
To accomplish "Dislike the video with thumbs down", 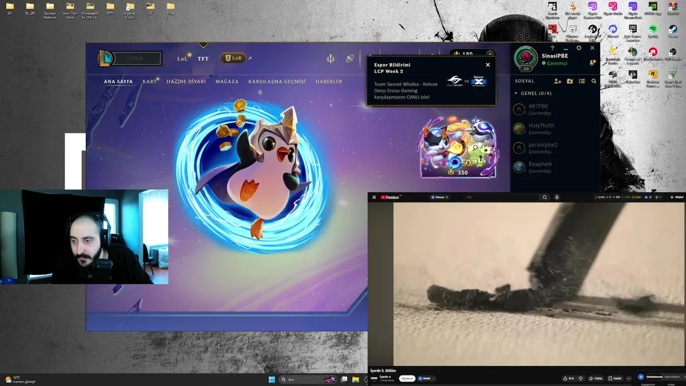I will coord(581,378).
